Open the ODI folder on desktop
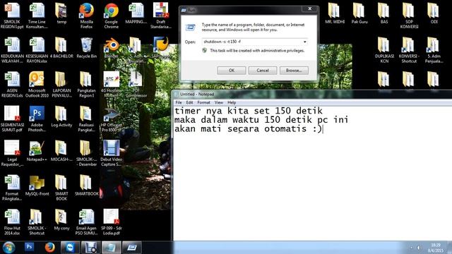This screenshot has width=452, height=254. [x=434, y=13]
